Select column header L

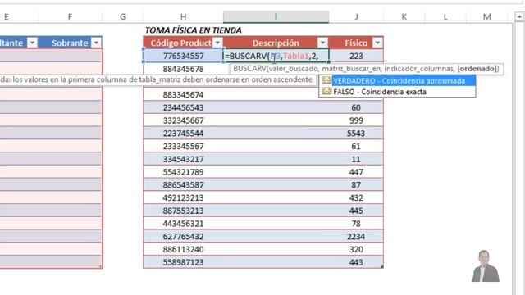click(x=445, y=16)
